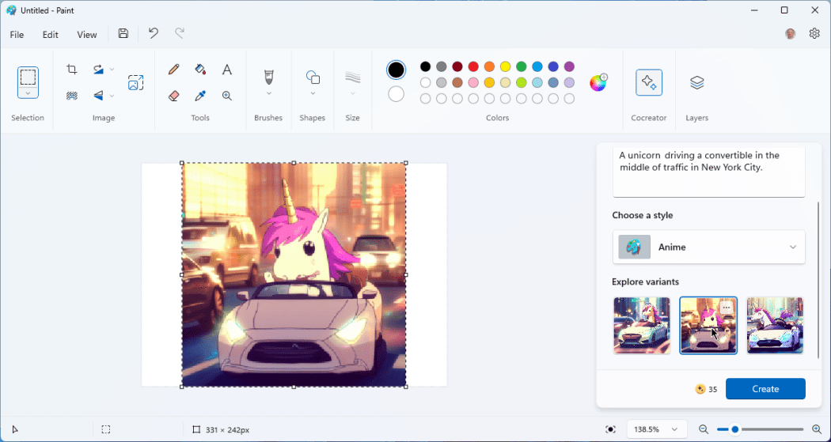Pick the red color swatch
Screen dimensions: 831x442
[473, 66]
